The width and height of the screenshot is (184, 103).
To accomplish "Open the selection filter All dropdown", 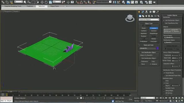I will coord(18,2).
